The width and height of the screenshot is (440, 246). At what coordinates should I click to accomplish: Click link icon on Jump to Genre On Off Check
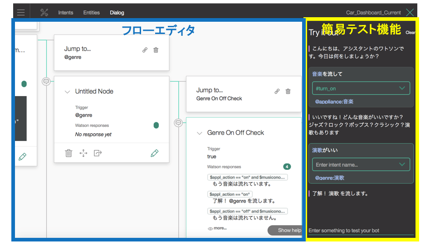click(x=277, y=92)
